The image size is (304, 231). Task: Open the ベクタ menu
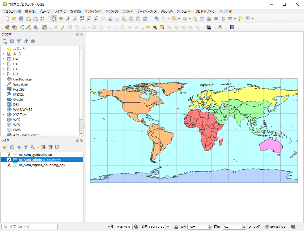(x=112, y=12)
